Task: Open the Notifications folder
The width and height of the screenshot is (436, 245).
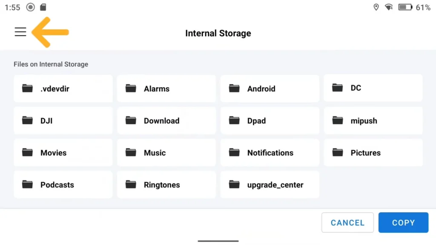Action: pos(270,153)
